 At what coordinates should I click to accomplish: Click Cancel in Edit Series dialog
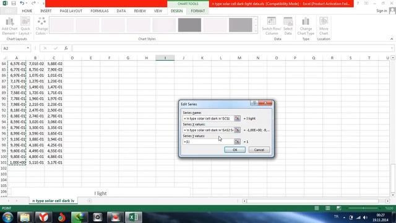pos(259,150)
